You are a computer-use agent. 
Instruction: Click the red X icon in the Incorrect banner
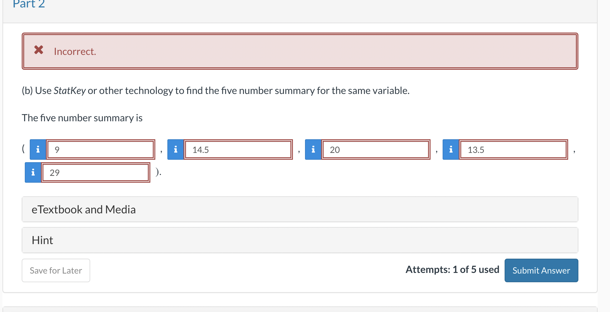38,51
